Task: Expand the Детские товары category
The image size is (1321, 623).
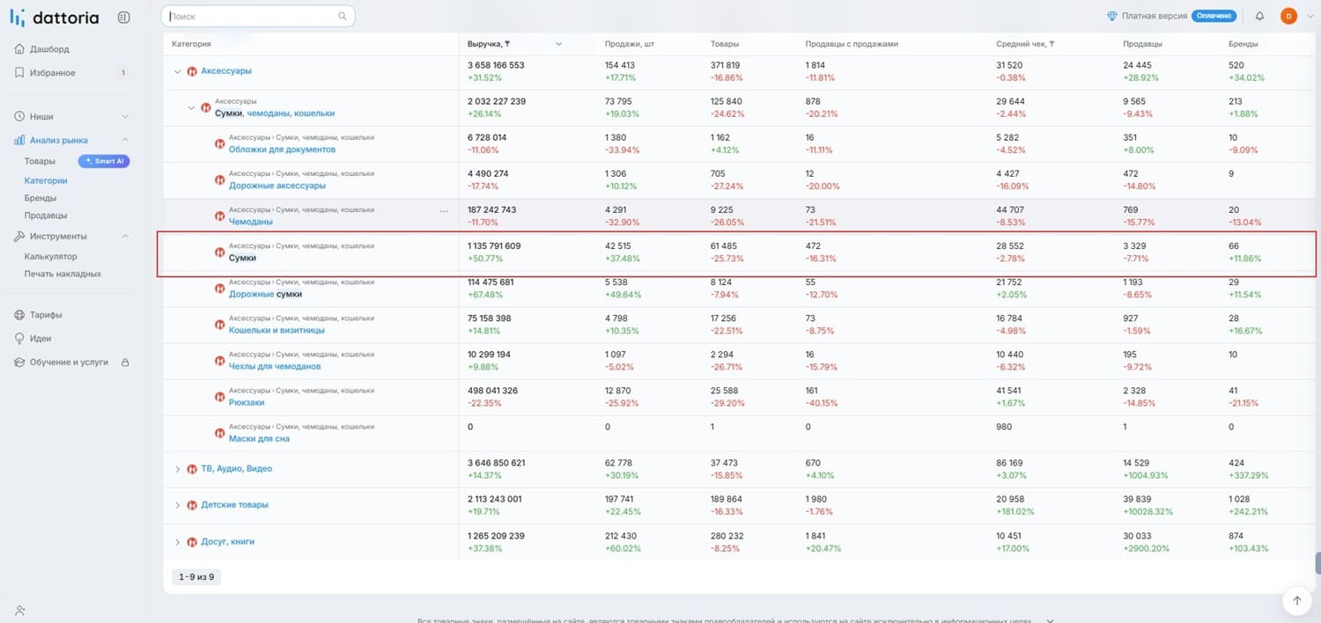Action: pyautogui.click(x=177, y=505)
